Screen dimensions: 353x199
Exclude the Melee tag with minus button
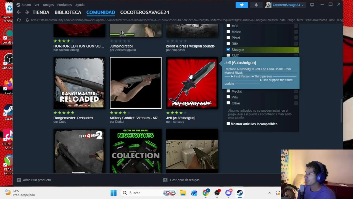tap(296, 32)
